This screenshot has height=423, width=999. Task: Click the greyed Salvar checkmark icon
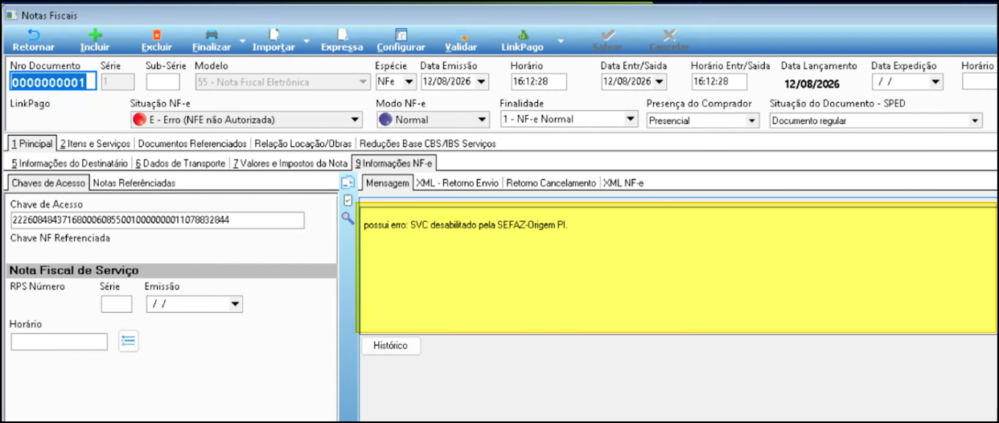pyautogui.click(x=608, y=35)
